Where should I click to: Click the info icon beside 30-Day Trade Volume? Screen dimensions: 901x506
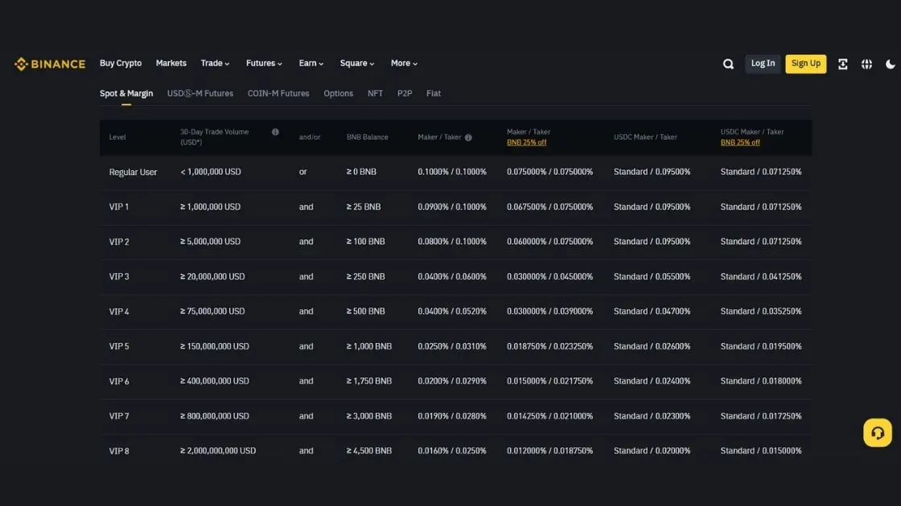coord(274,132)
